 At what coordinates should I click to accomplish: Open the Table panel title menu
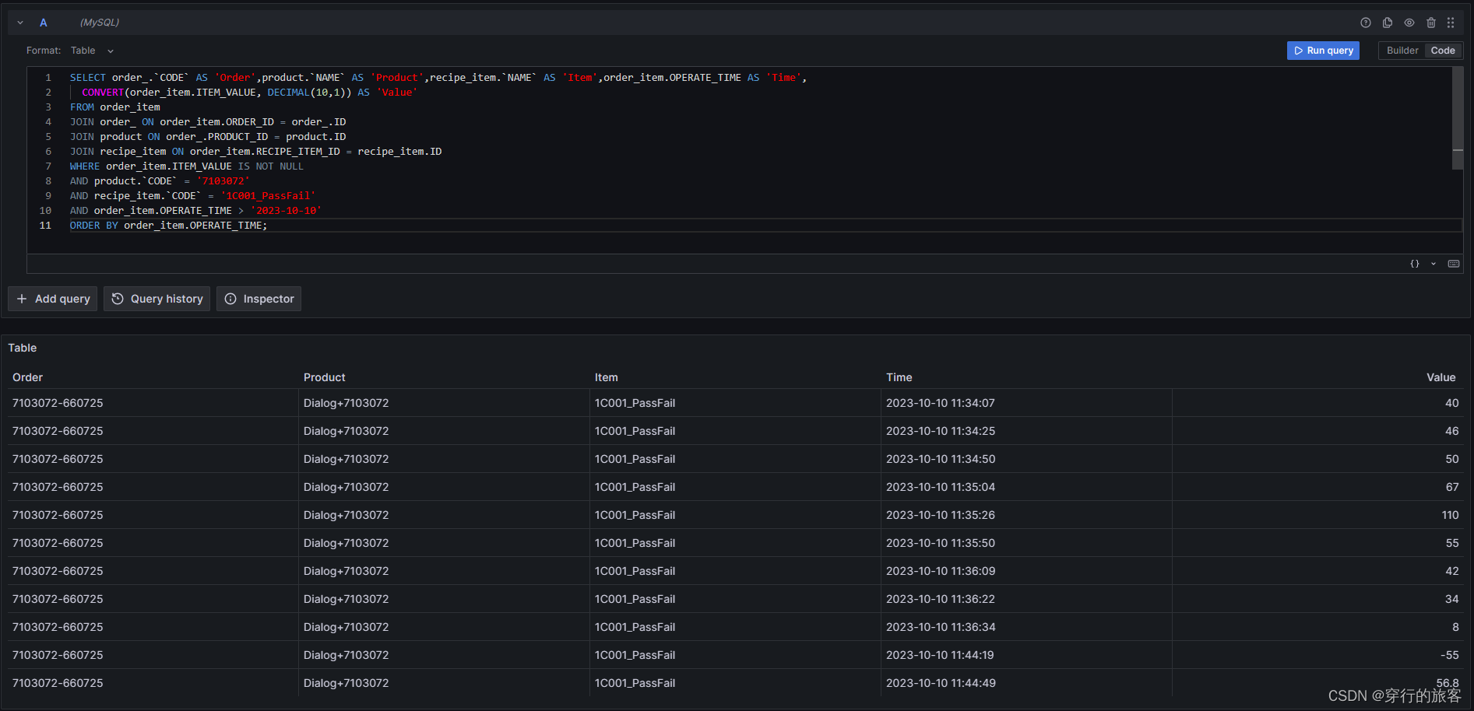coord(23,348)
